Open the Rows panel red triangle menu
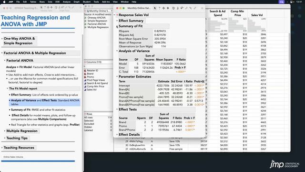This screenshot has width=305, height=172. pos(85,114)
